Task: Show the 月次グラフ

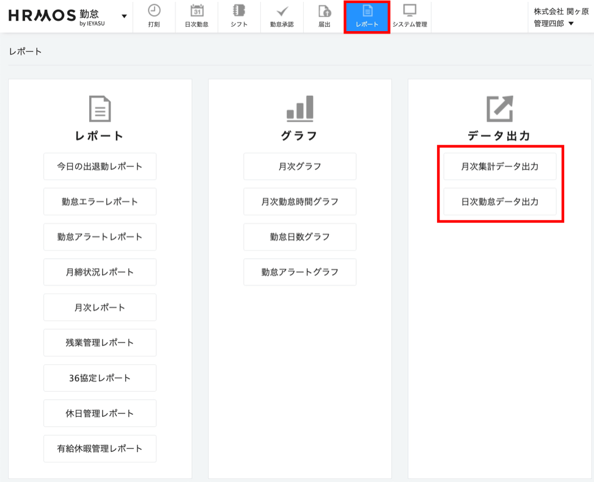Action: coord(299,166)
